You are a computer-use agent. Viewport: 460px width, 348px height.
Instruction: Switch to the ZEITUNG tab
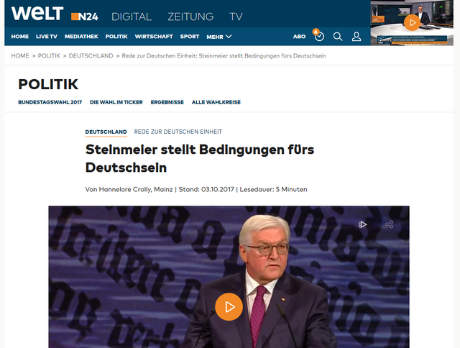pos(190,17)
